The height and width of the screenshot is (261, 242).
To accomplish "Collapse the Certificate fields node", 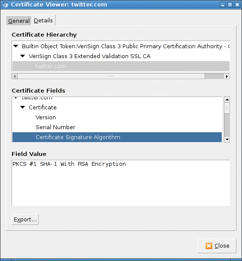I will click(22, 107).
